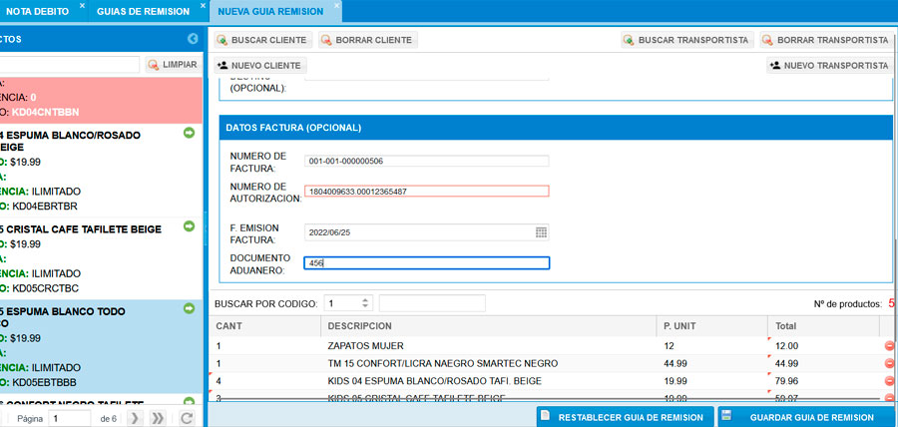Go to next page of products list
898x427 pixels.
135,418
